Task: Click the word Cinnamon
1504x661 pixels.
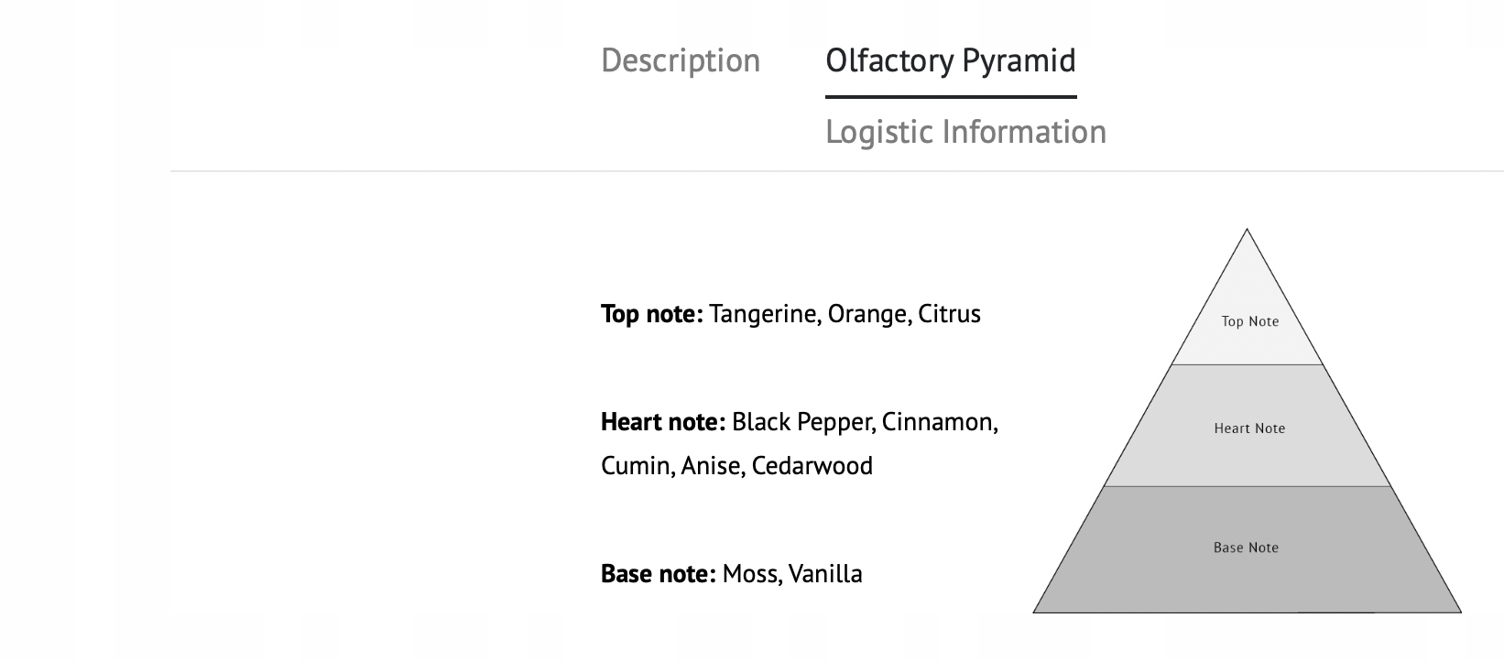Action: (939, 422)
